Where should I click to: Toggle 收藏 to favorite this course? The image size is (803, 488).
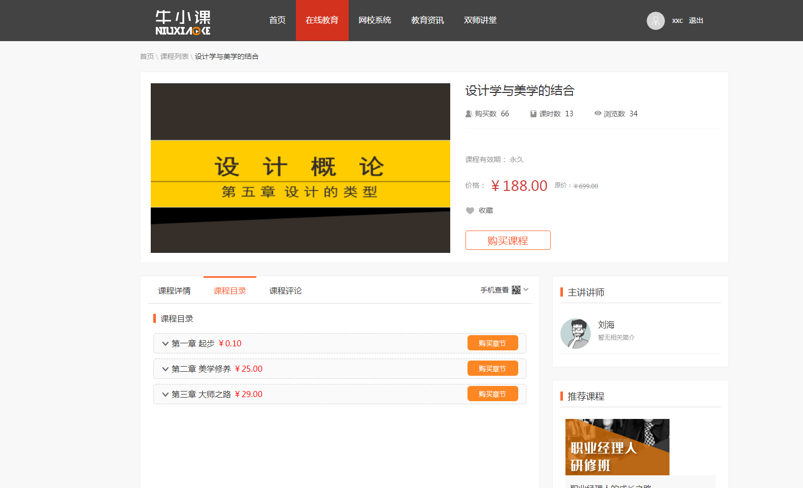pyautogui.click(x=485, y=211)
